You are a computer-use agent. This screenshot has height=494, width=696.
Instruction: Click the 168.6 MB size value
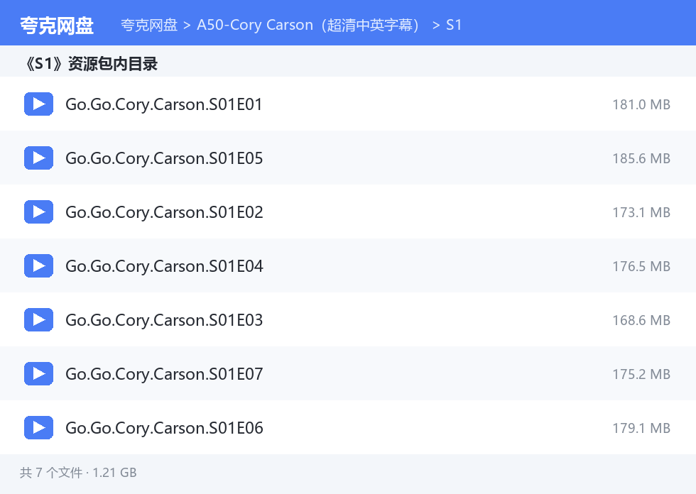pyautogui.click(x=641, y=321)
